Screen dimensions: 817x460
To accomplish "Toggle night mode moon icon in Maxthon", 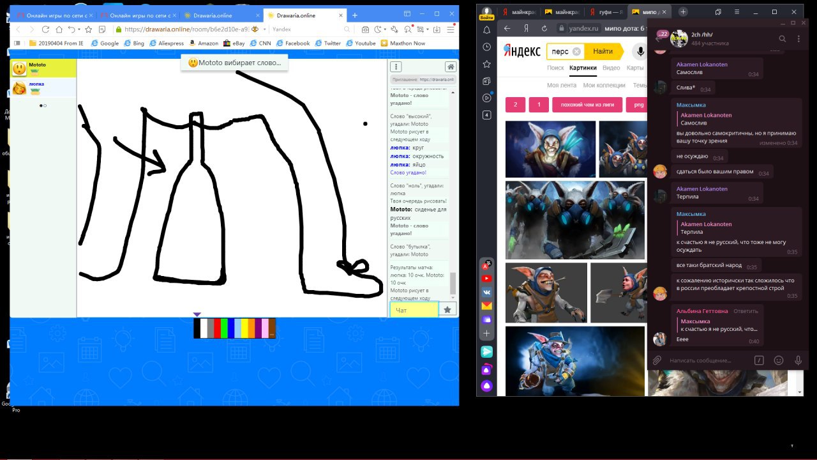I will click(378, 29).
